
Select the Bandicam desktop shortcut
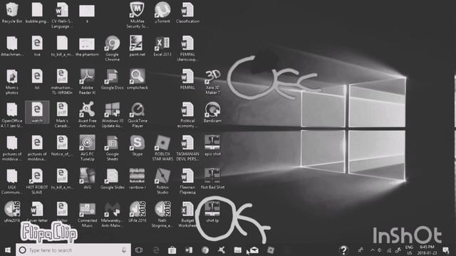click(212, 112)
